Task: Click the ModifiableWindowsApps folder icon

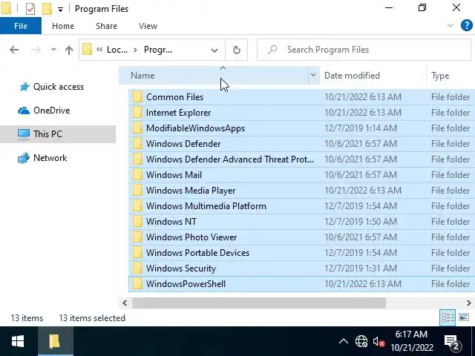Action: pyautogui.click(x=137, y=128)
